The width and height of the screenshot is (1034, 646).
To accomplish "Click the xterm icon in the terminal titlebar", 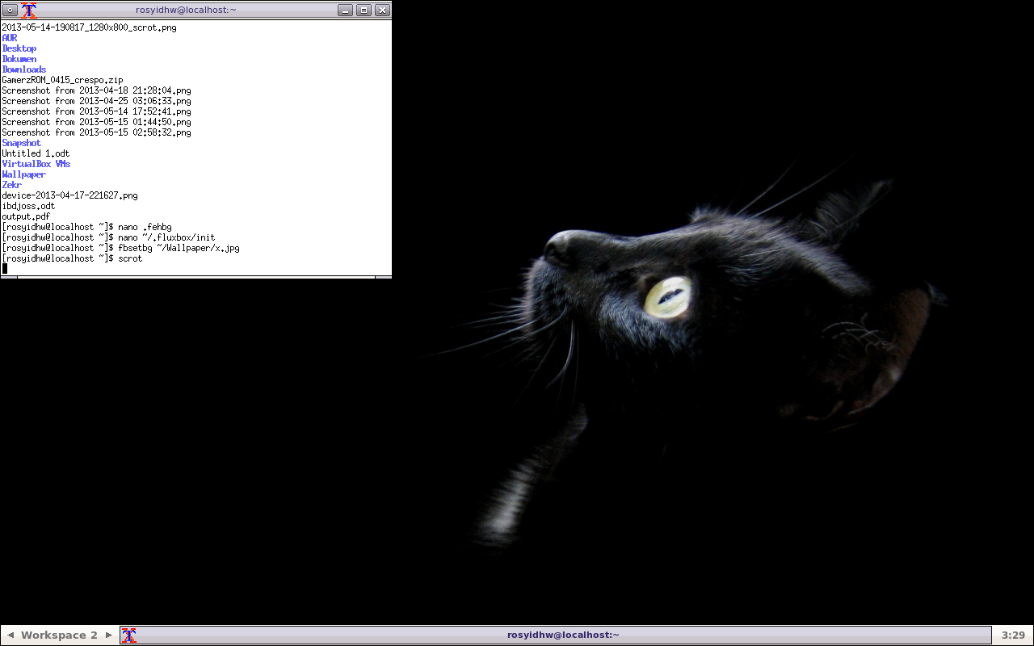I will point(31,10).
